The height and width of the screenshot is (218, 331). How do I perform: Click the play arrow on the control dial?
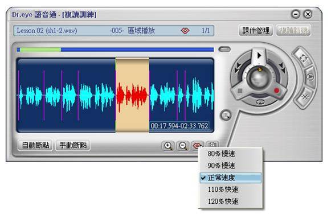(x=259, y=56)
